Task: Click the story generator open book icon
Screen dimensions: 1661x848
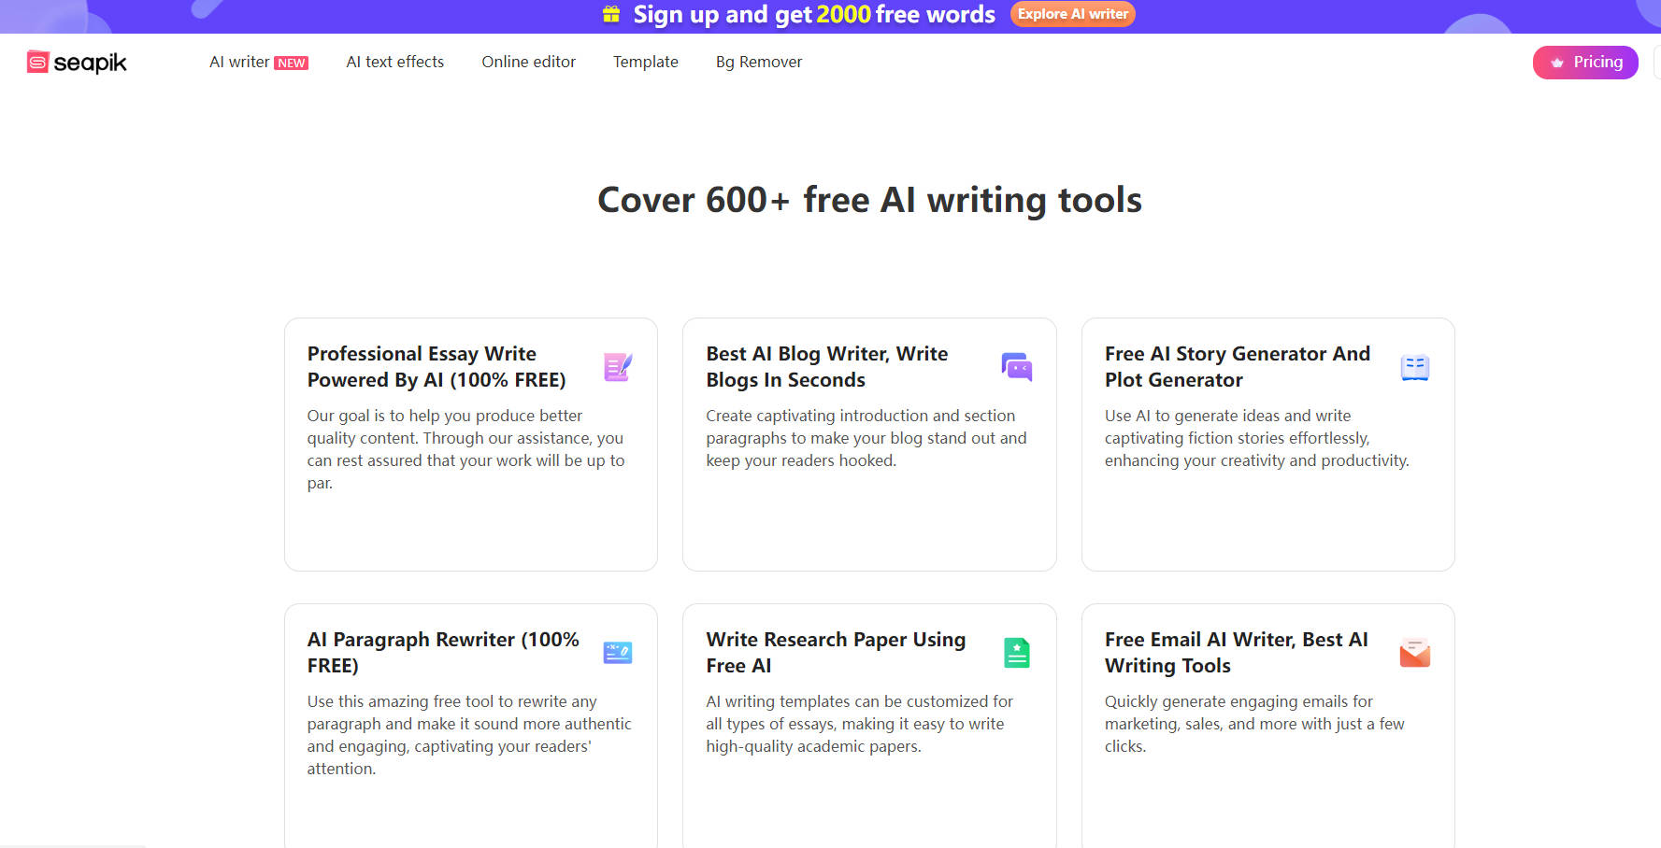Action: [1414, 367]
